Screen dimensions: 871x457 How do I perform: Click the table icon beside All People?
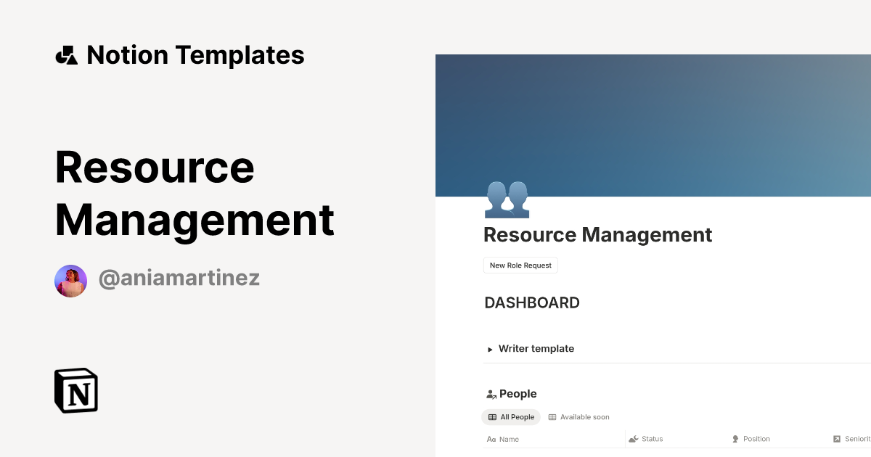pos(493,417)
